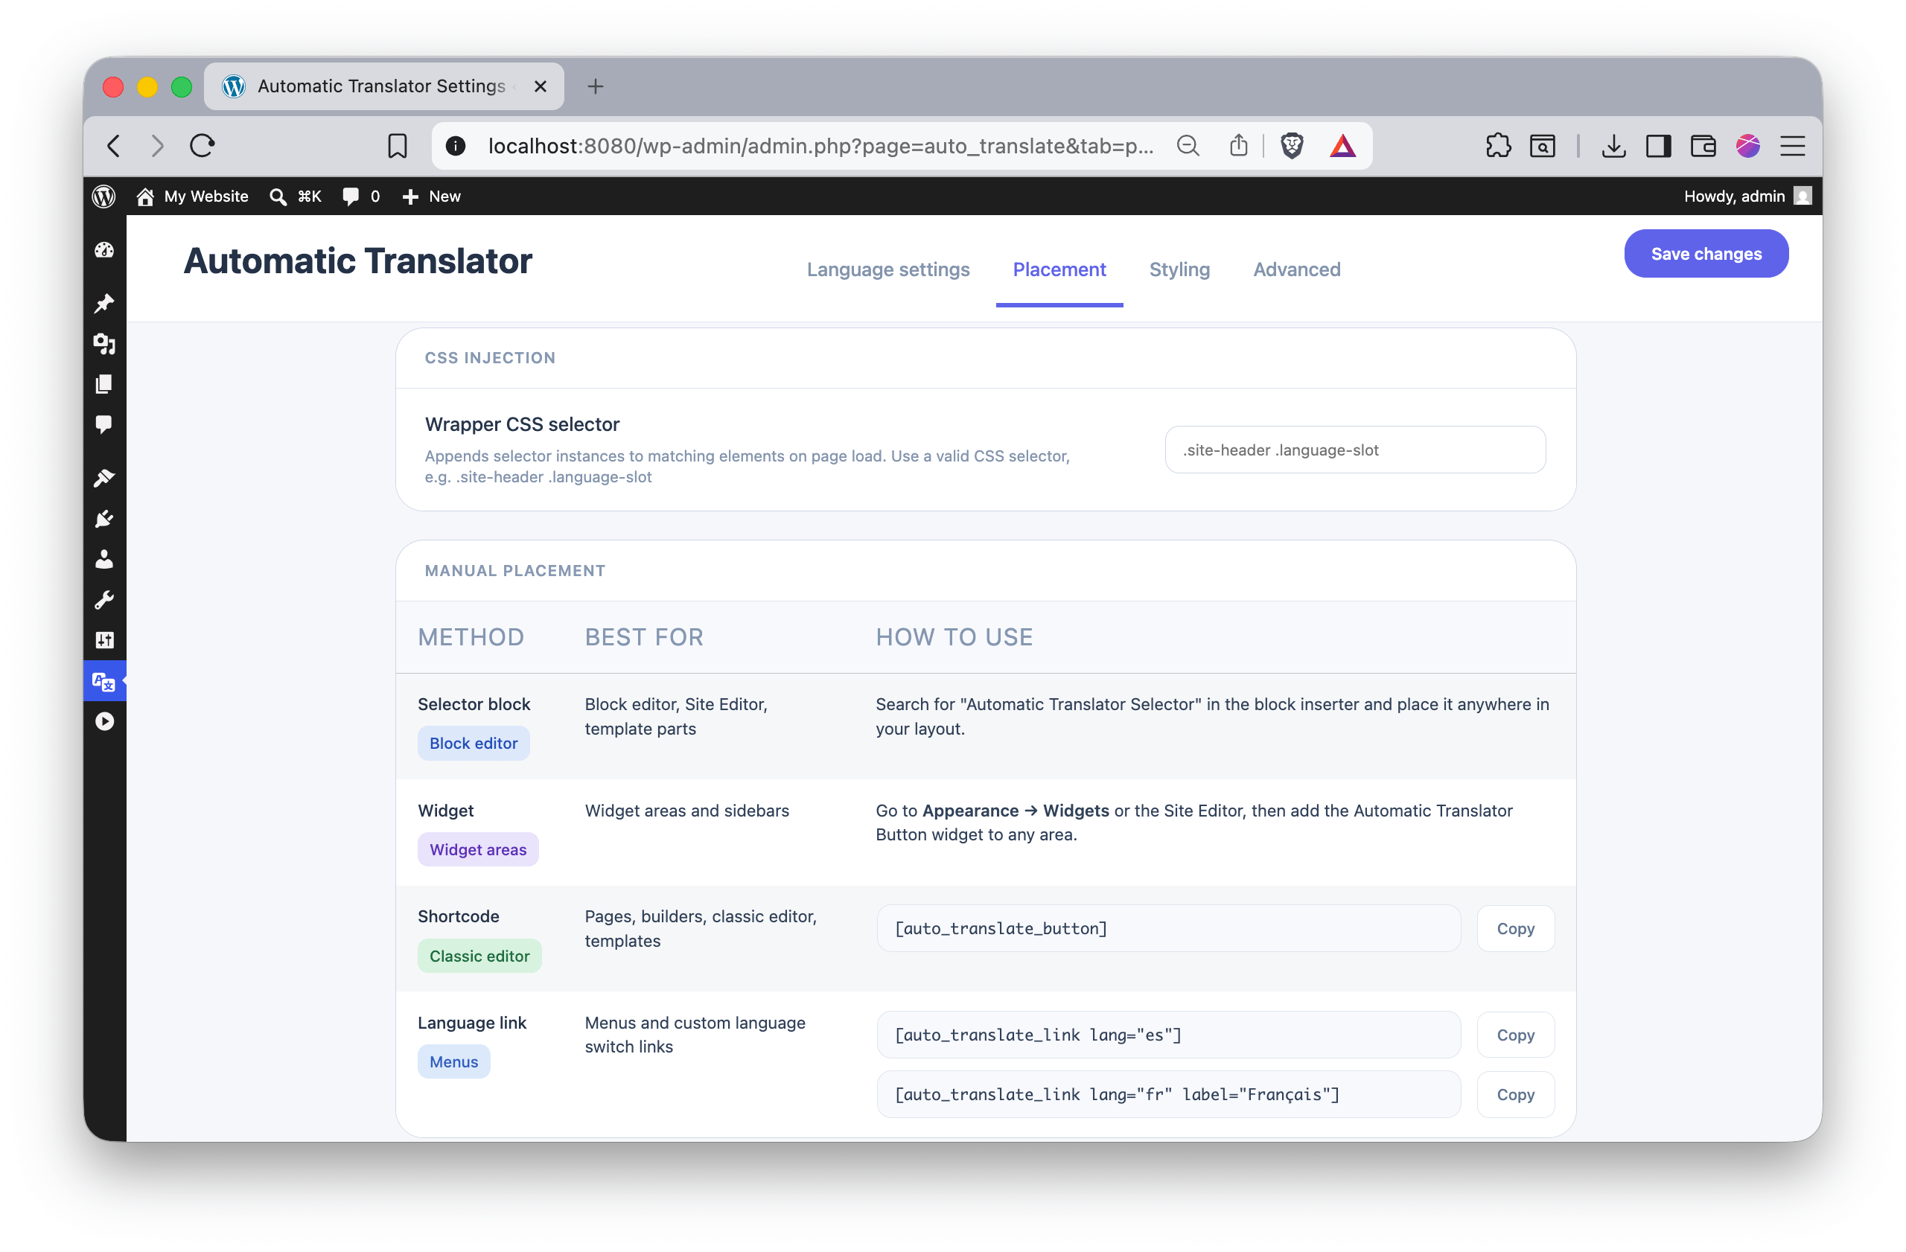
Task: Click the Menus badge
Action: pyautogui.click(x=453, y=1061)
